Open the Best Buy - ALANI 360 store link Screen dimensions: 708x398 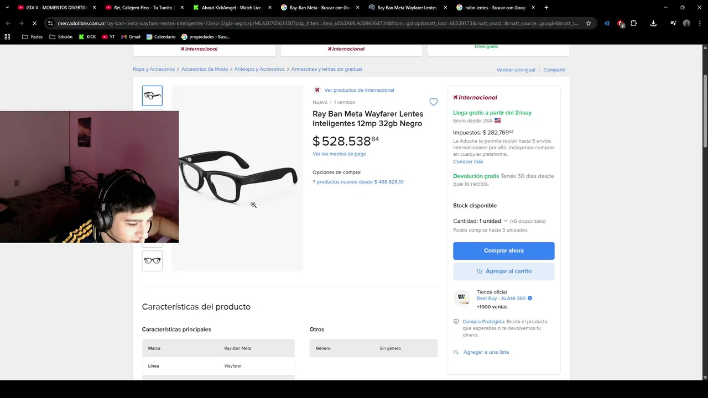[501, 298]
